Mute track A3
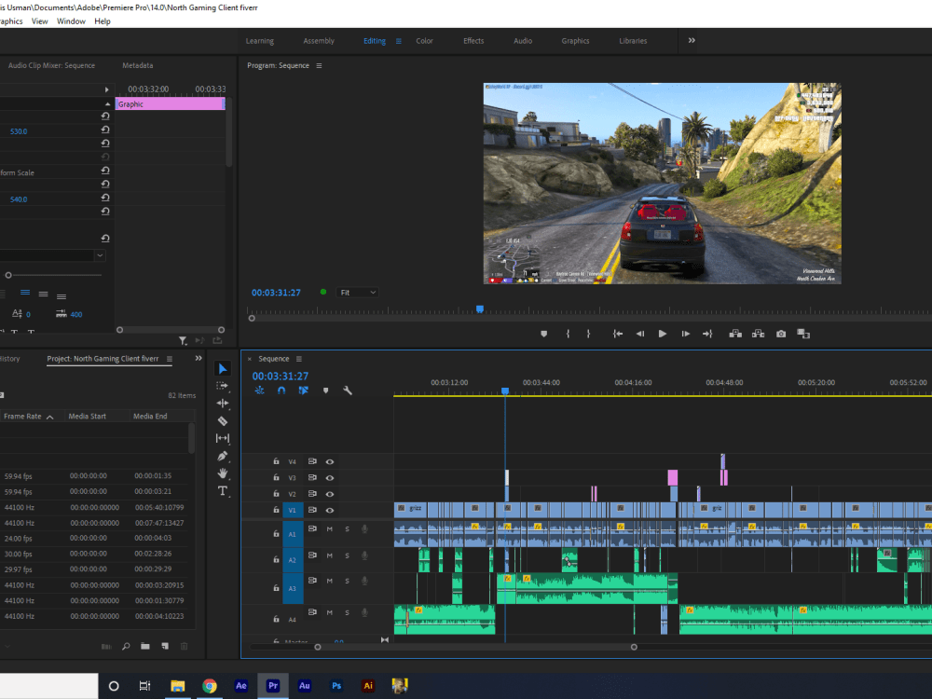This screenshot has height=699, width=932. pos(329,581)
